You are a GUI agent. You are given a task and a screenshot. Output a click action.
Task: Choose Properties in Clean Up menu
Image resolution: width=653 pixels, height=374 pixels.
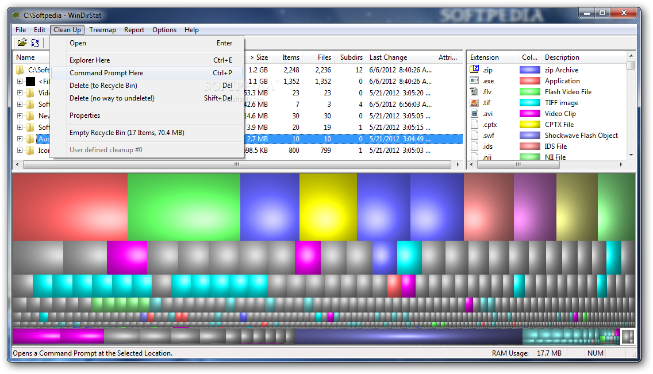click(147, 115)
